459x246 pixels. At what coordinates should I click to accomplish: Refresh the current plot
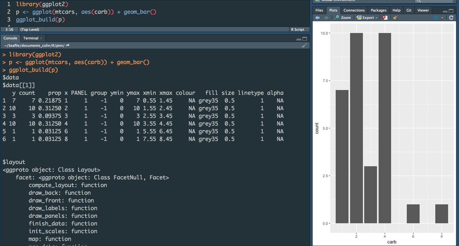tap(452, 18)
